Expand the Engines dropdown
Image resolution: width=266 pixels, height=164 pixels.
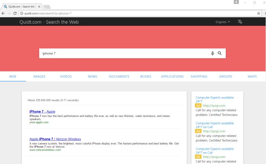click(x=223, y=22)
